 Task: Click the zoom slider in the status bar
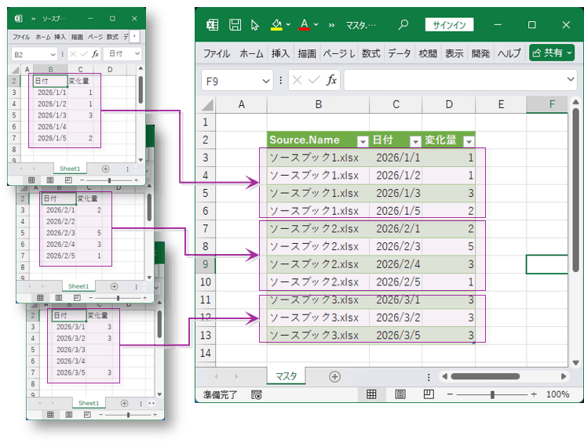coord(492,394)
